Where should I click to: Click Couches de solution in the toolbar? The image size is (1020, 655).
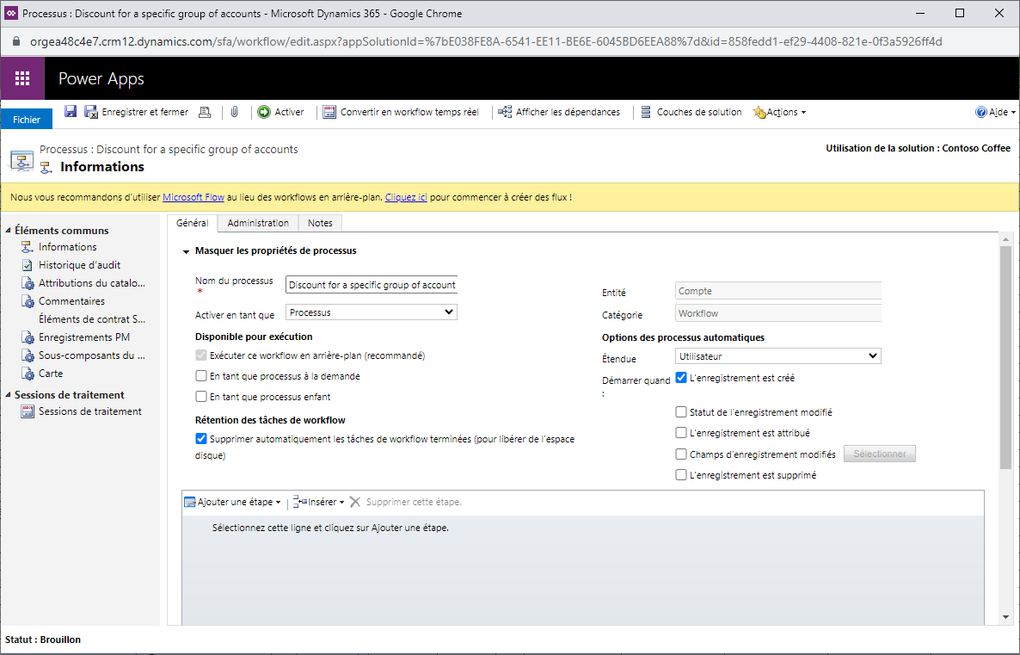point(698,111)
